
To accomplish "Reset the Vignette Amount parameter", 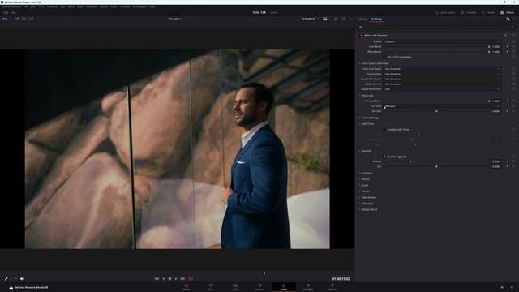I will click(x=513, y=161).
